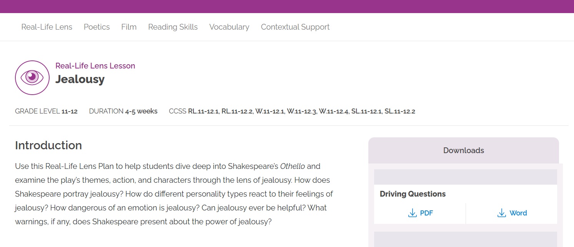
Task: Click the Downloads panel header
Action: pos(463,150)
